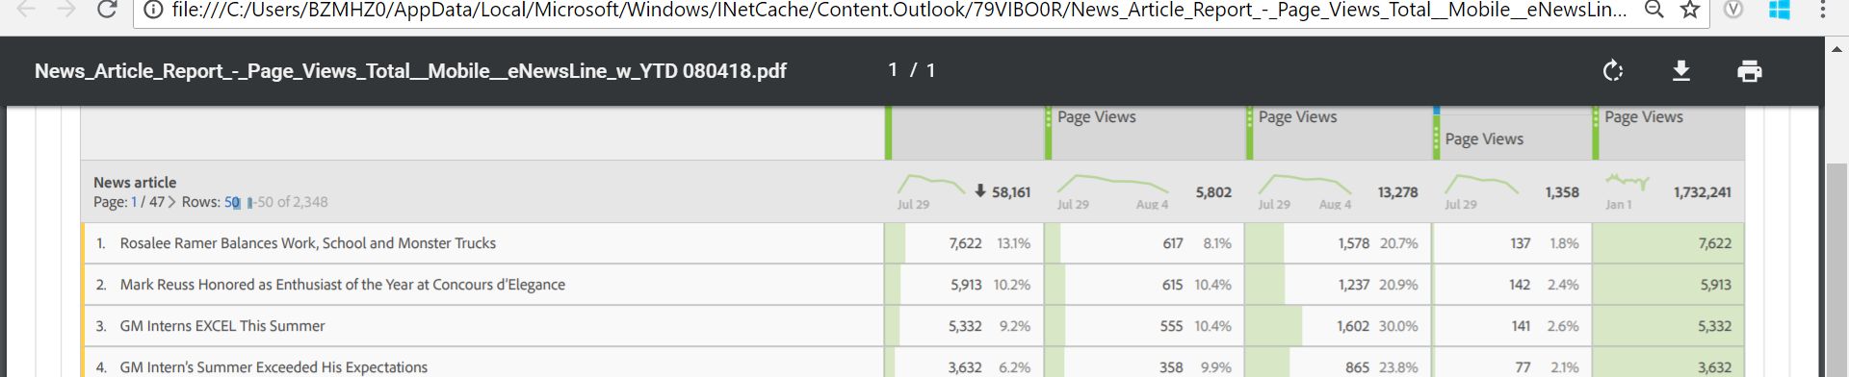Click the 617 value in row 1
Viewport: 1849px width, 377px height.
[1173, 243]
